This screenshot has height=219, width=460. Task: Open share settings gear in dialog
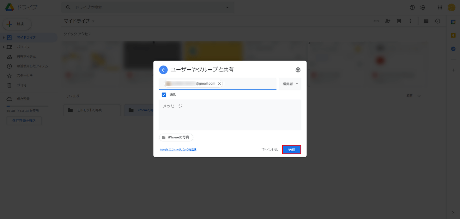point(298,70)
